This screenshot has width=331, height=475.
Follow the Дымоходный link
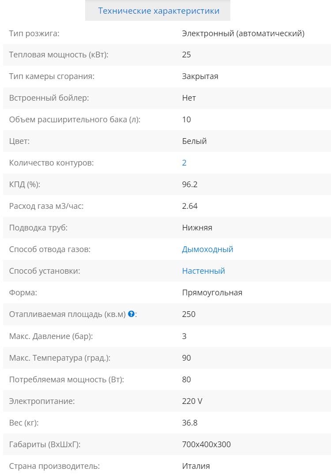click(207, 249)
